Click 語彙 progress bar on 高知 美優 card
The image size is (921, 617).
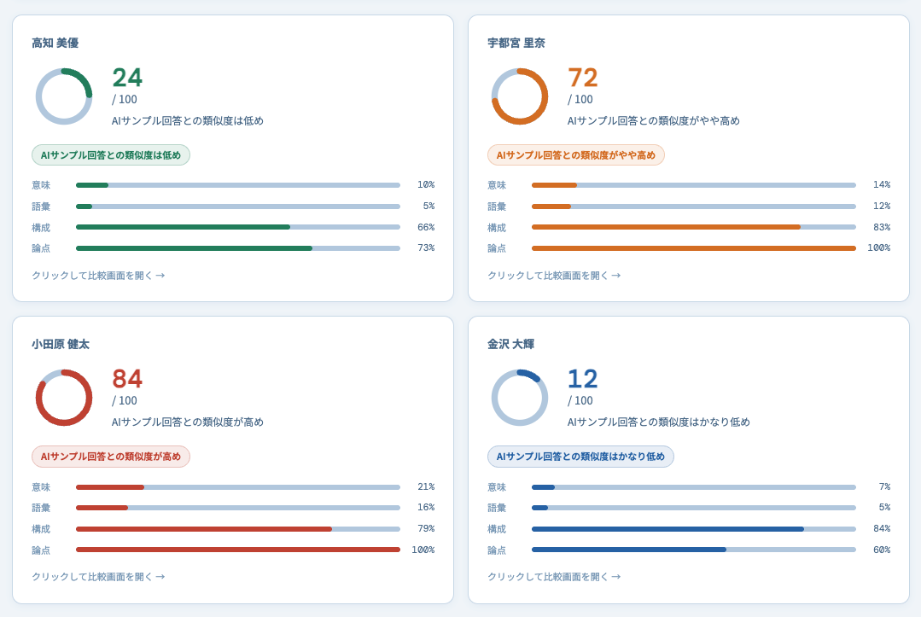pyautogui.click(x=238, y=206)
